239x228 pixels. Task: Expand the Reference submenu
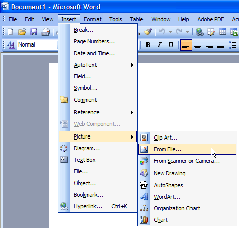(x=98, y=112)
